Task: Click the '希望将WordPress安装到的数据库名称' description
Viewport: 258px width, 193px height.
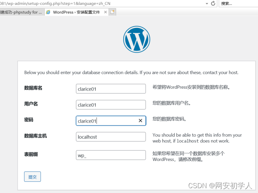Action: [x=191, y=87]
